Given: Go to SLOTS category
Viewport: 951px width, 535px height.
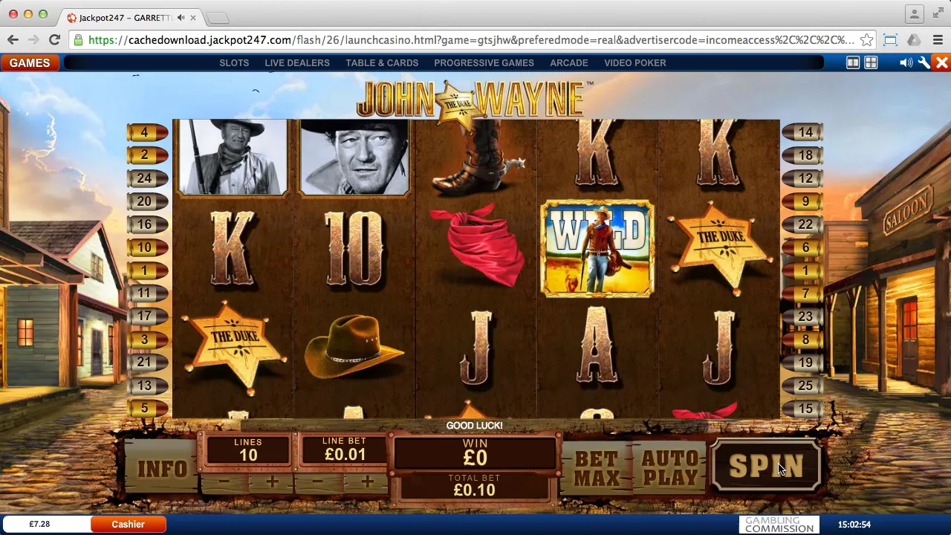Looking at the screenshot, I should click(234, 63).
